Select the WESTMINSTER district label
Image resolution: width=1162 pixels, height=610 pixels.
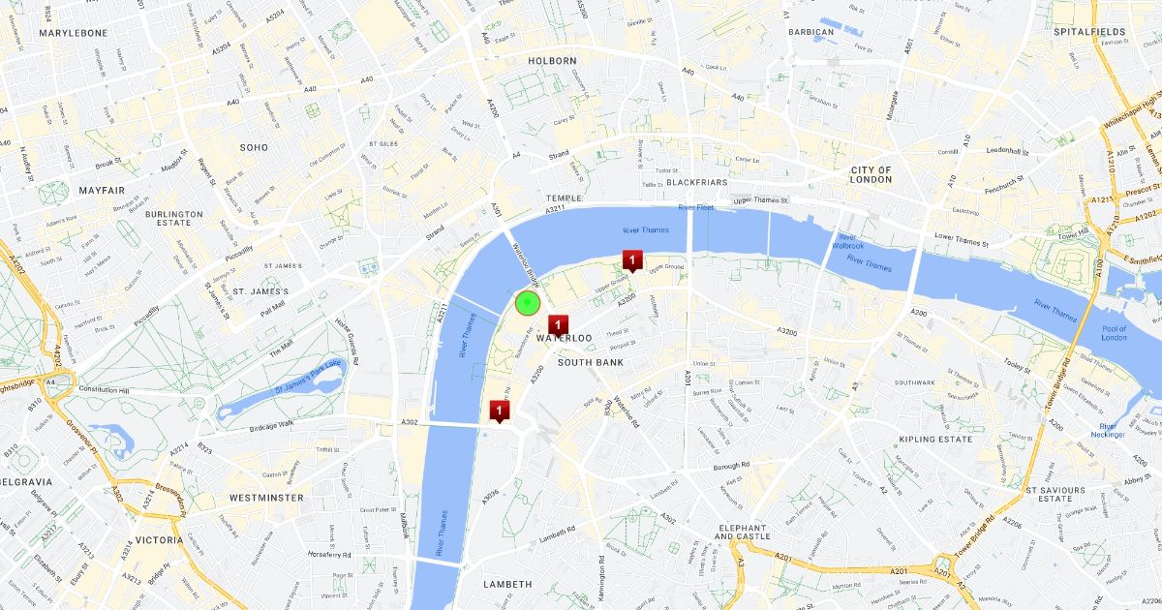(x=266, y=498)
